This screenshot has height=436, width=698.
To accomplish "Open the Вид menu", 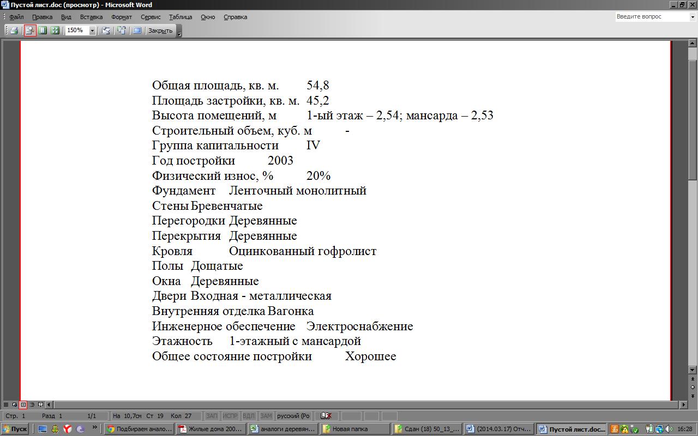I will [66, 17].
